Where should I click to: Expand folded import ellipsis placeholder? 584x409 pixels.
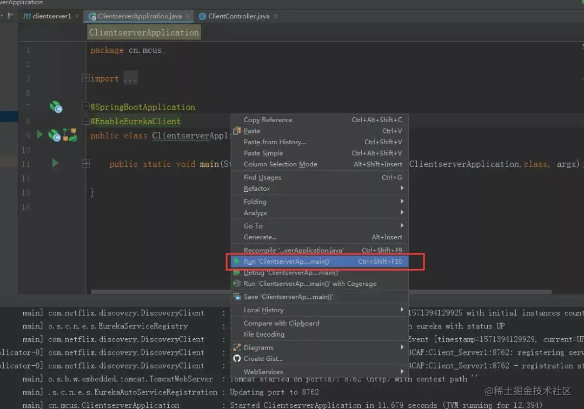[x=130, y=78]
